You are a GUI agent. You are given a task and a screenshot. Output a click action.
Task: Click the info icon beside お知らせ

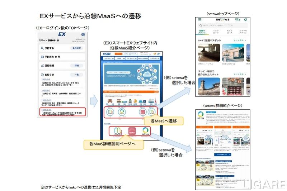click(x=42, y=75)
